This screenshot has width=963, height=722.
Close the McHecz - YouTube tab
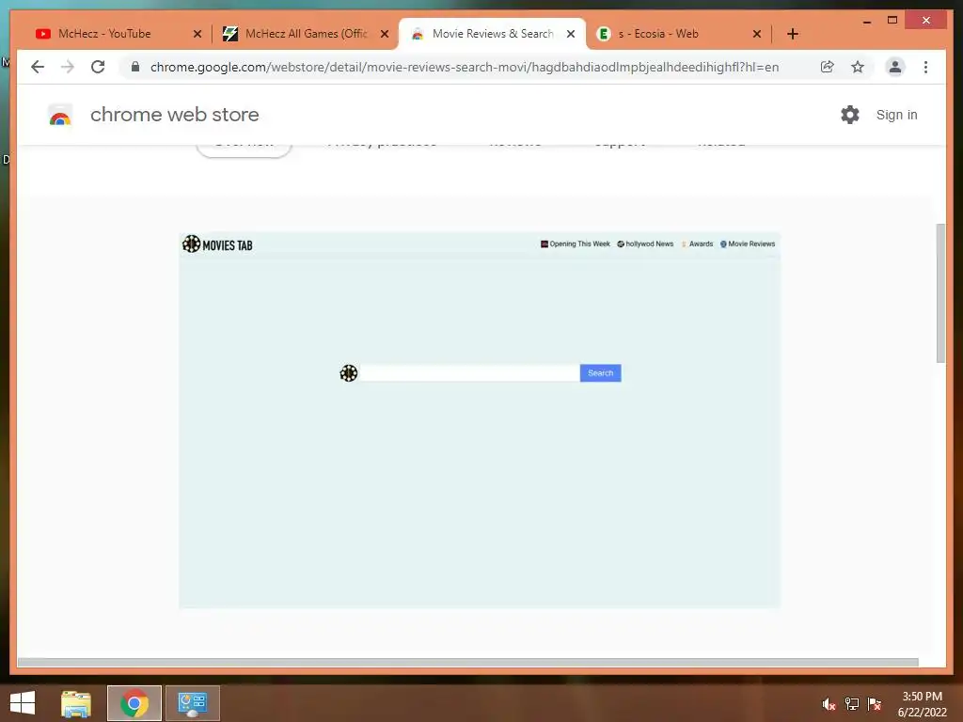click(x=197, y=34)
